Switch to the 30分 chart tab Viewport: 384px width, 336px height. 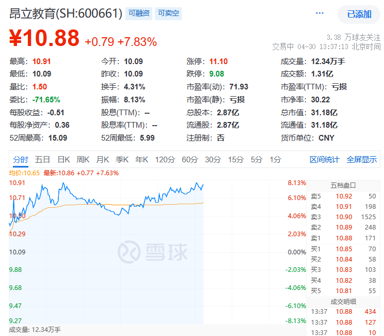pos(213,160)
